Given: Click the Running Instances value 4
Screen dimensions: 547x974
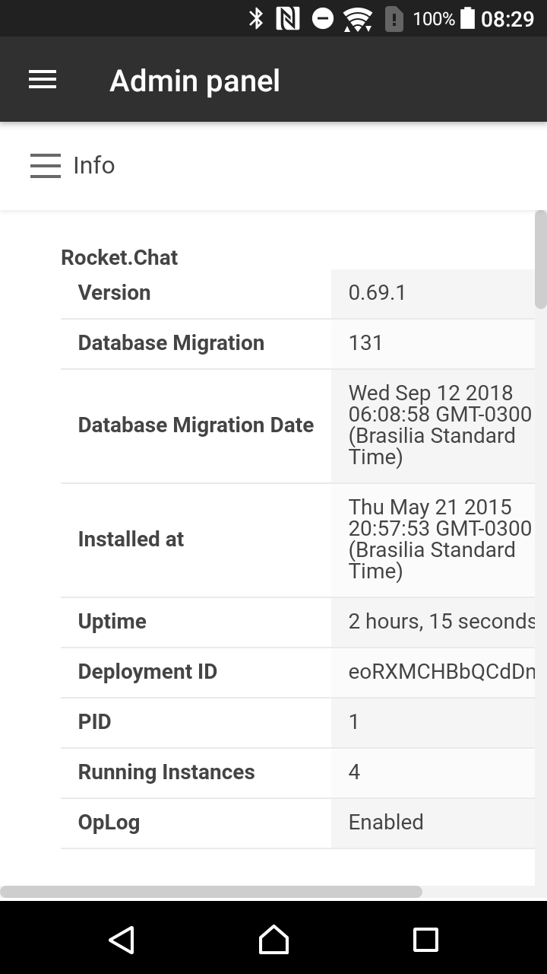Looking at the screenshot, I should tap(354, 772).
